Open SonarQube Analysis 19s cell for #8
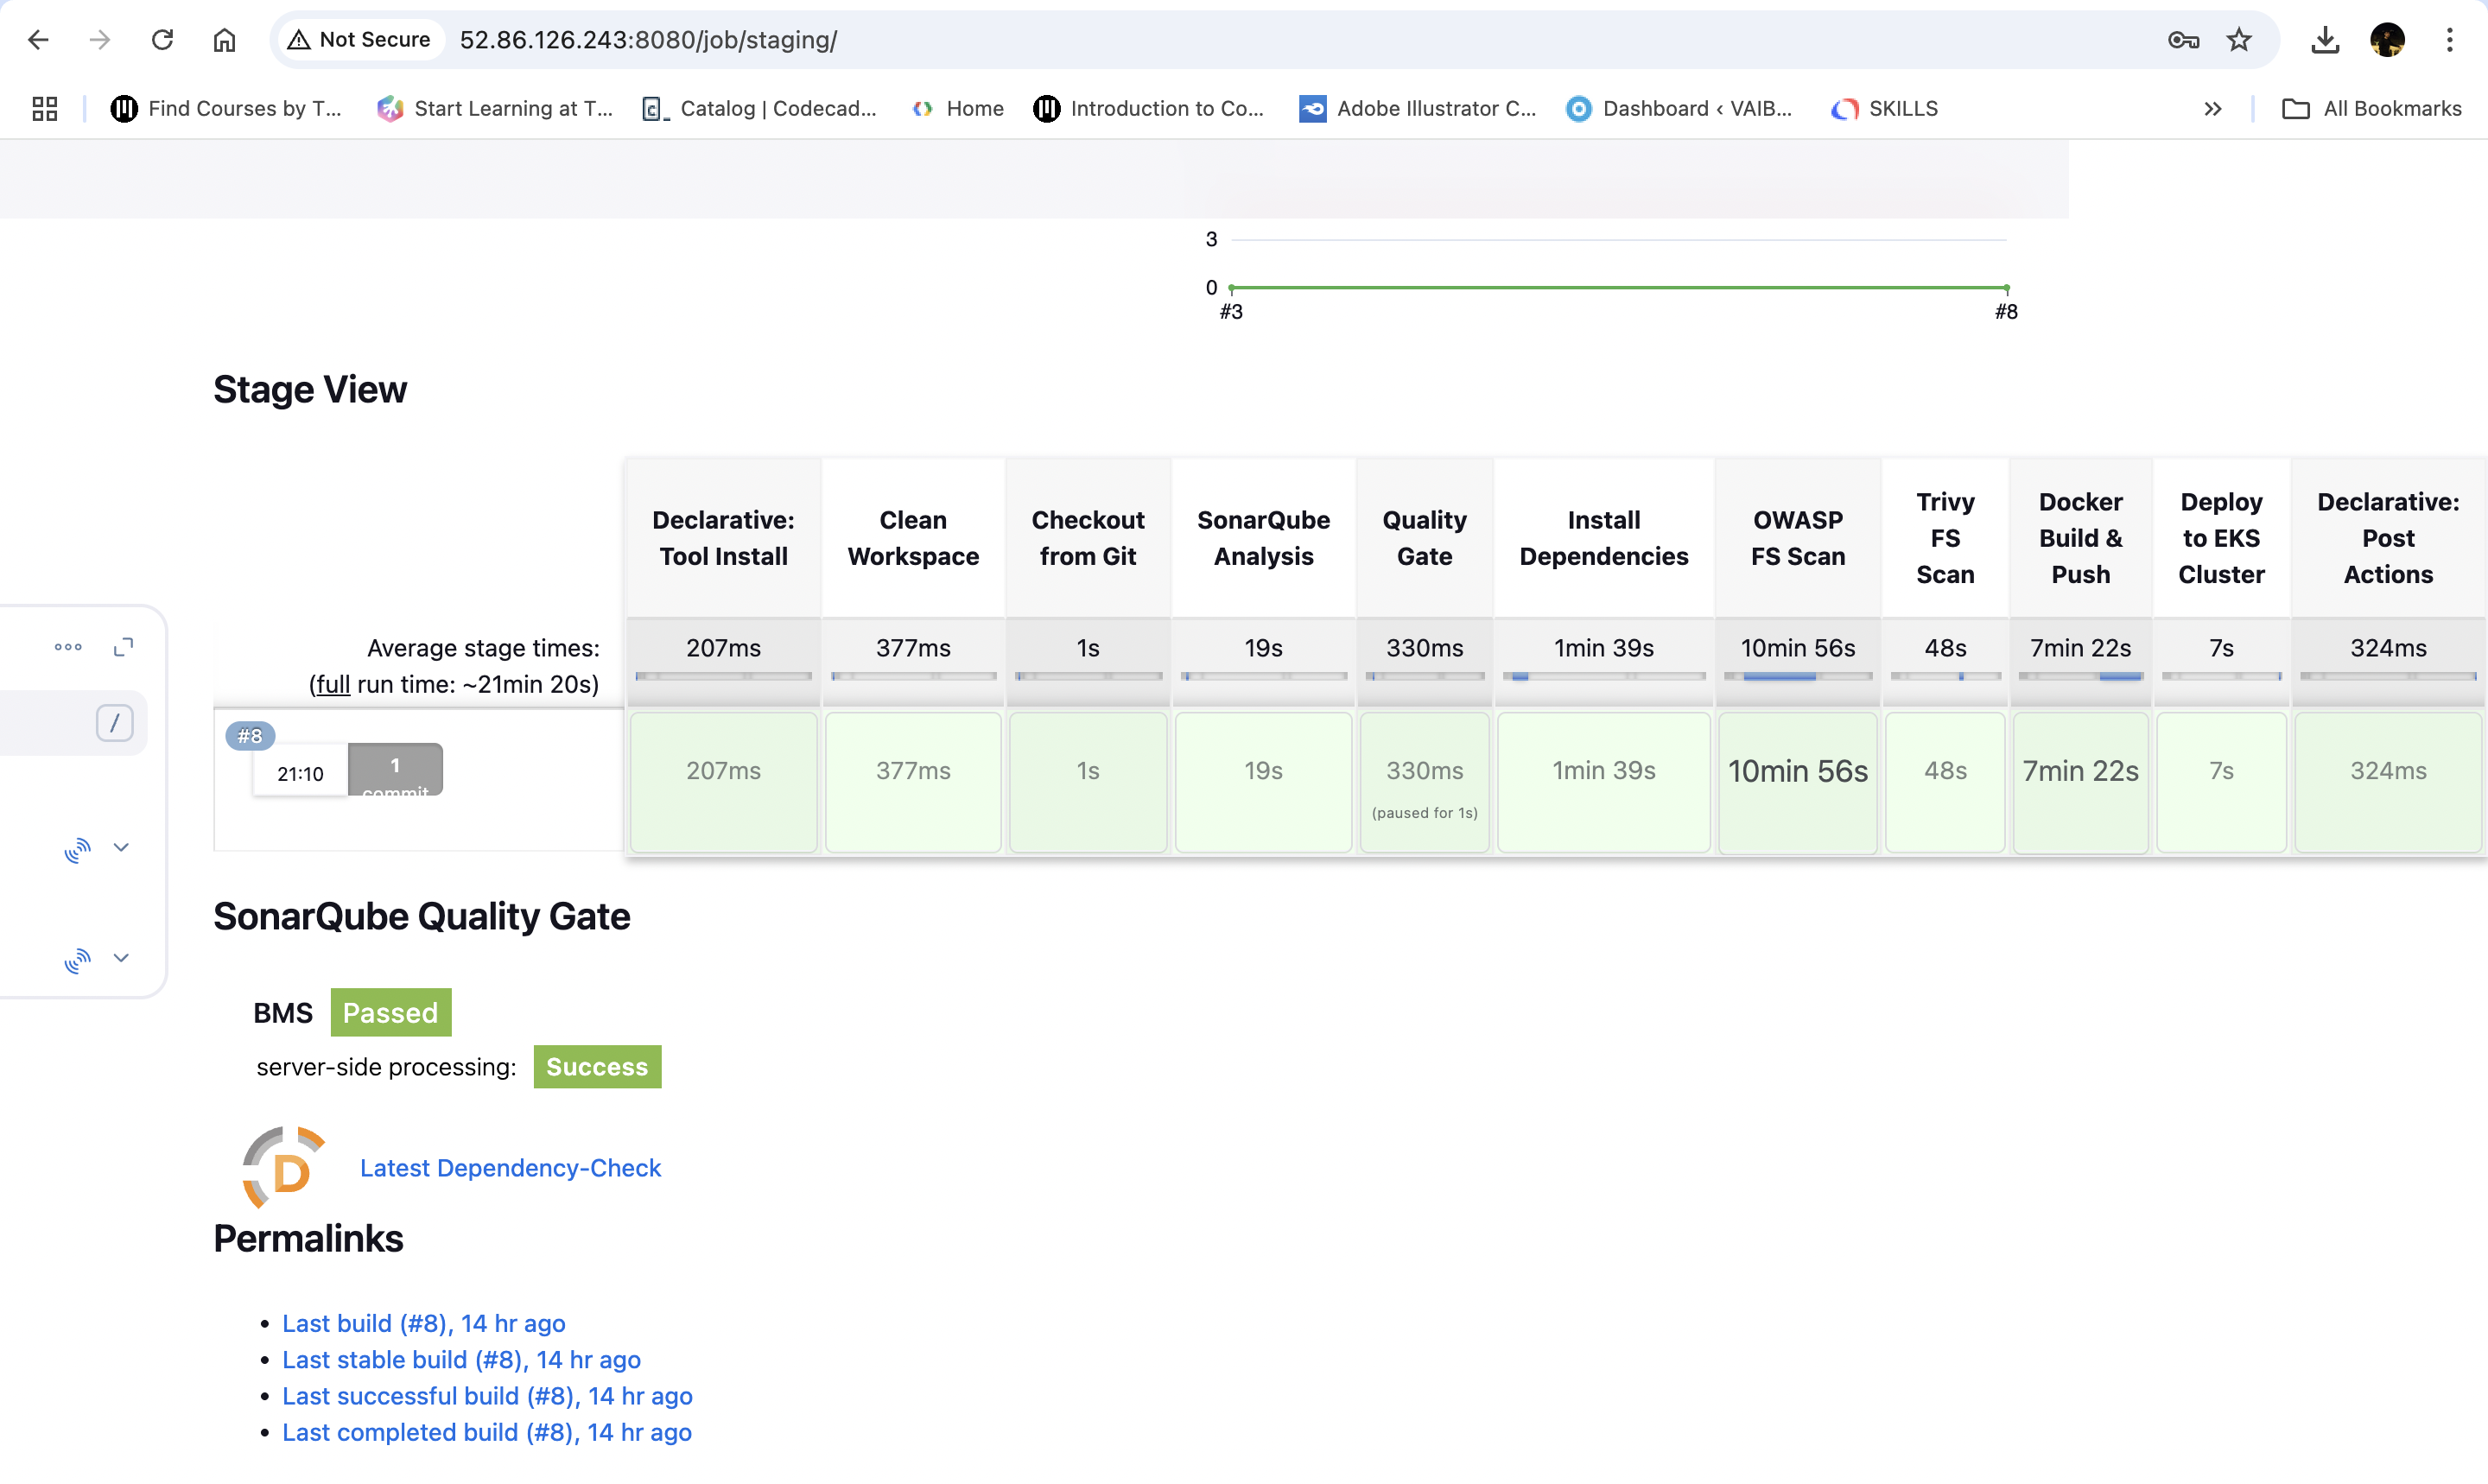This screenshot has height=1484, width=2488. 1263,782
